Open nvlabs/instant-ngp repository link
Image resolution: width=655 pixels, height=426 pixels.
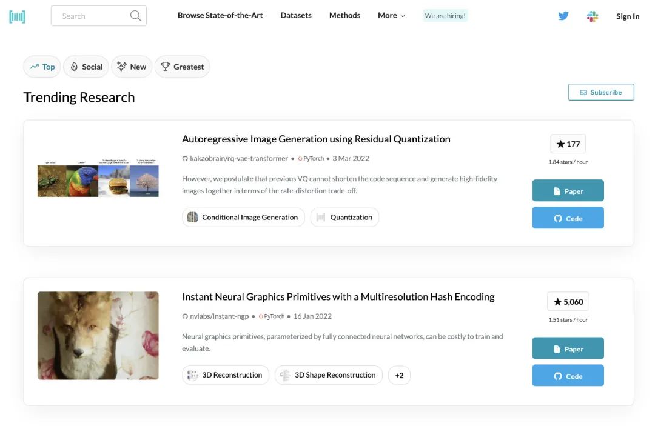[215, 316]
